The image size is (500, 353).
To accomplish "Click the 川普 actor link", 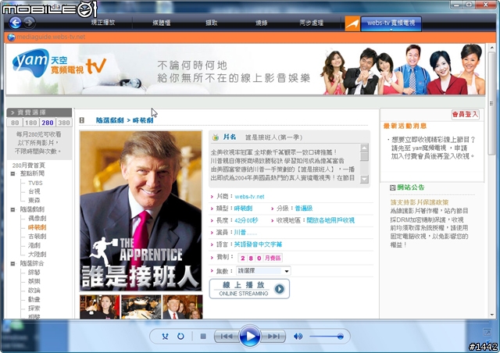I will [x=240, y=233].
